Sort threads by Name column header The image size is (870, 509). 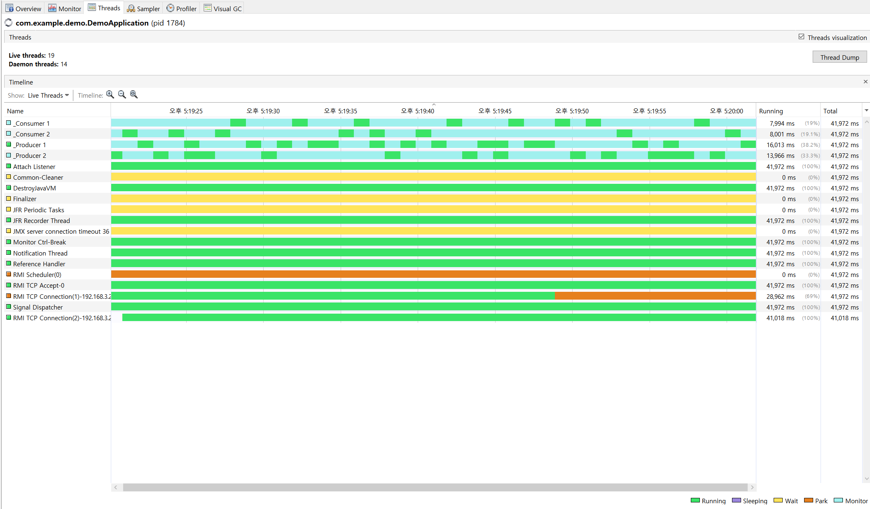click(15, 111)
